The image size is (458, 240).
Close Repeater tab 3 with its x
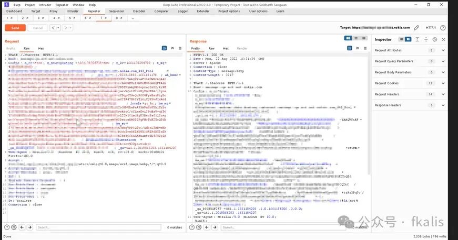pos(43,18)
